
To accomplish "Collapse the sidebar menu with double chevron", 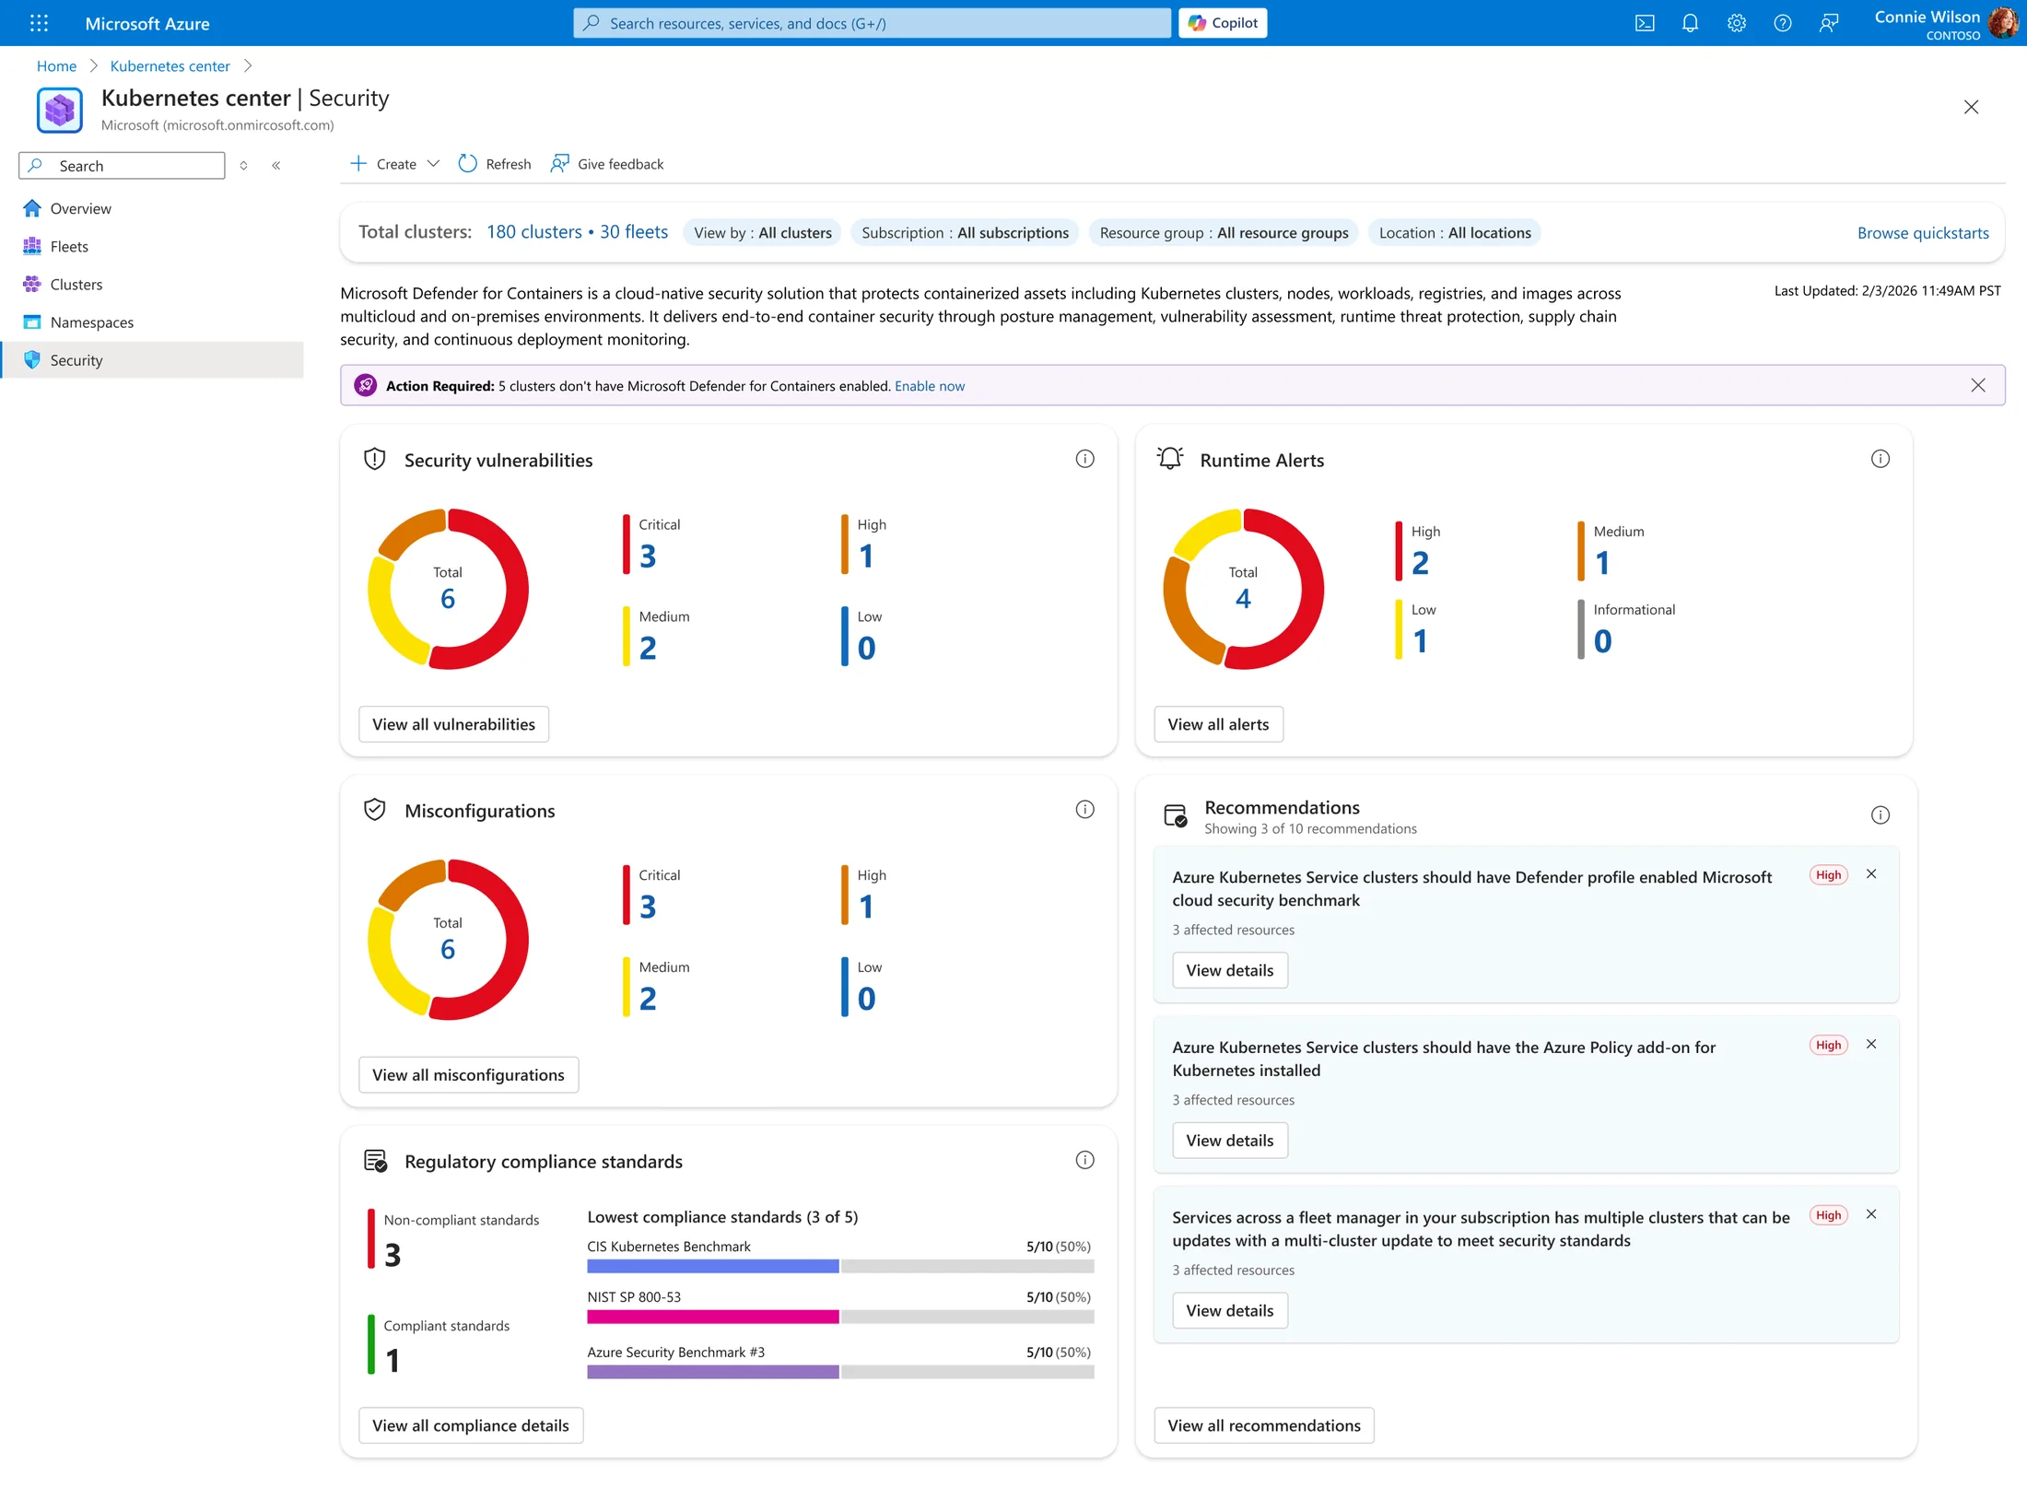I will 275,165.
